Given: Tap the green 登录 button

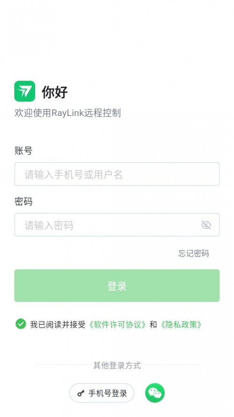Looking at the screenshot, I should click(x=117, y=286).
